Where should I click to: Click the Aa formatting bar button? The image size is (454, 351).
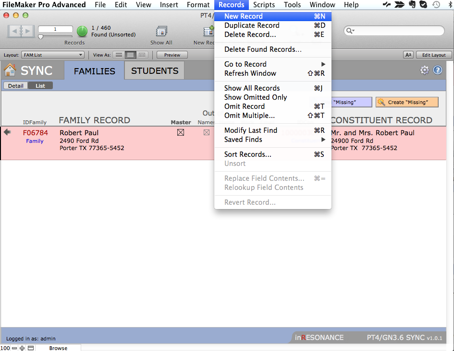[408, 55]
